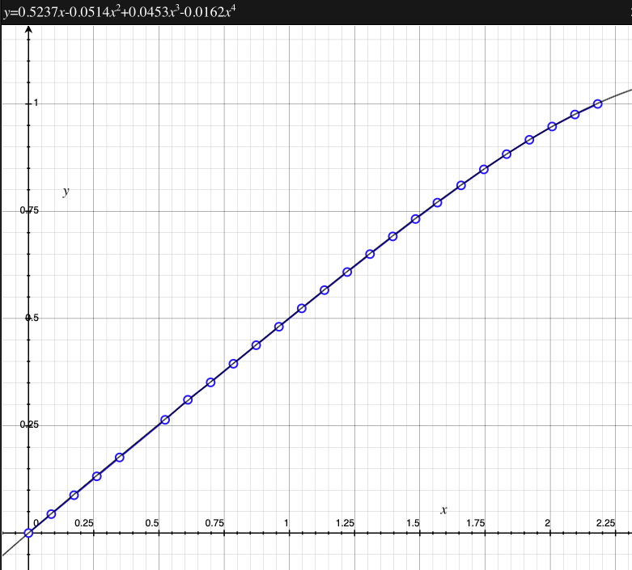Image resolution: width=632 pixels, height=570 pixels.
Task: Select the last data point at y = 1
Action: [x=597, y=103]
